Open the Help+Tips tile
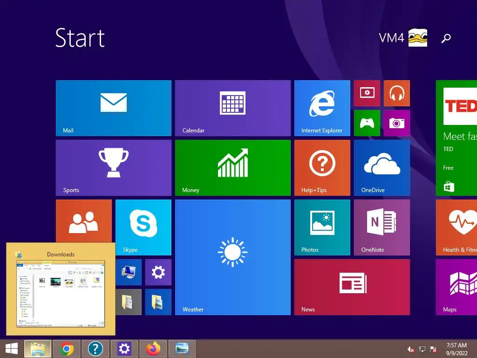This screenshot has width=477, height=358. pyautogui.click(x=322, y=168)
